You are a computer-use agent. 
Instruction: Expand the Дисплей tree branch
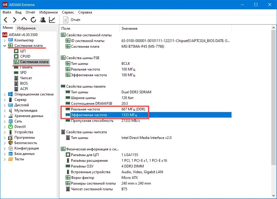(5, 105)
